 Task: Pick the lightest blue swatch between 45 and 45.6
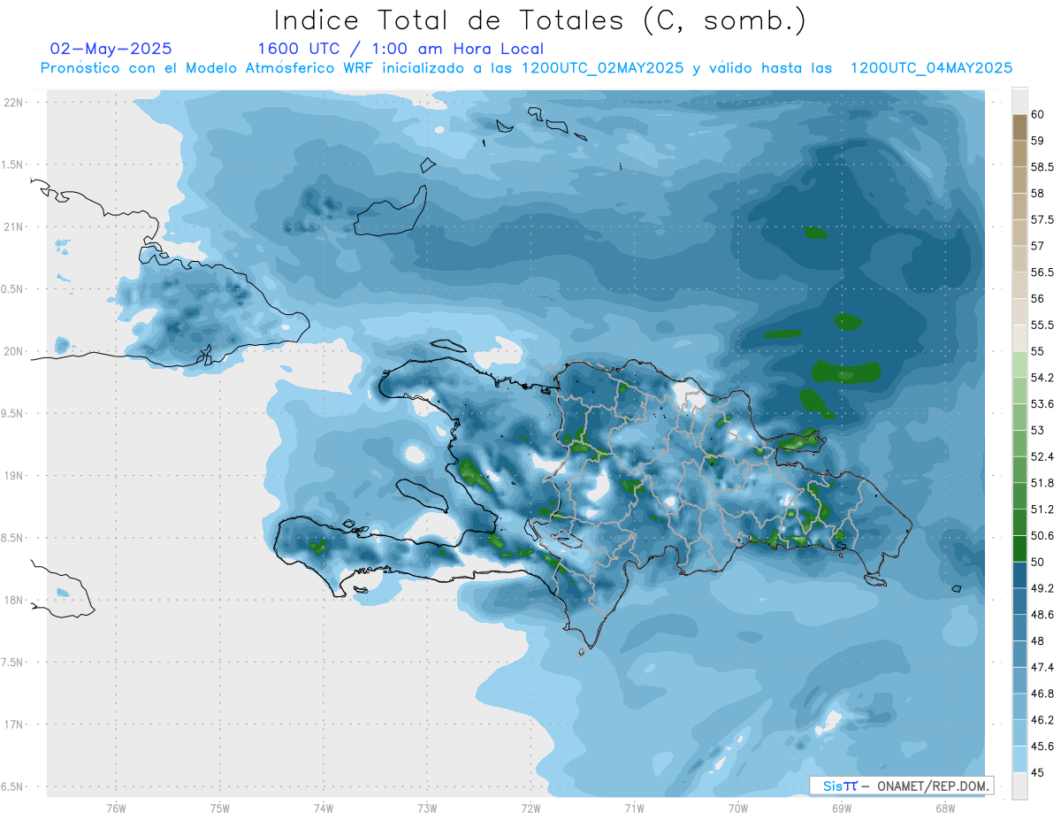point(1019,759)
